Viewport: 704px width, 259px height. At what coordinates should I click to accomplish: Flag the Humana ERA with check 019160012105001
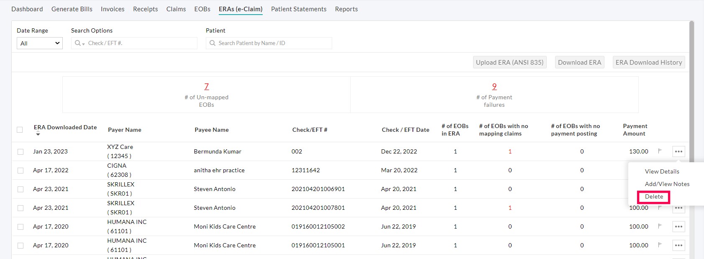click(660, 245)
